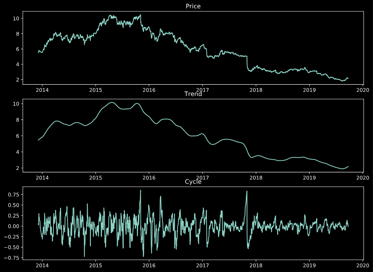Image resolution: width=373 pixels, height=272 pixels.
Task: Select y-axis label 8 on Trend chart
Action: pos(18,120)
